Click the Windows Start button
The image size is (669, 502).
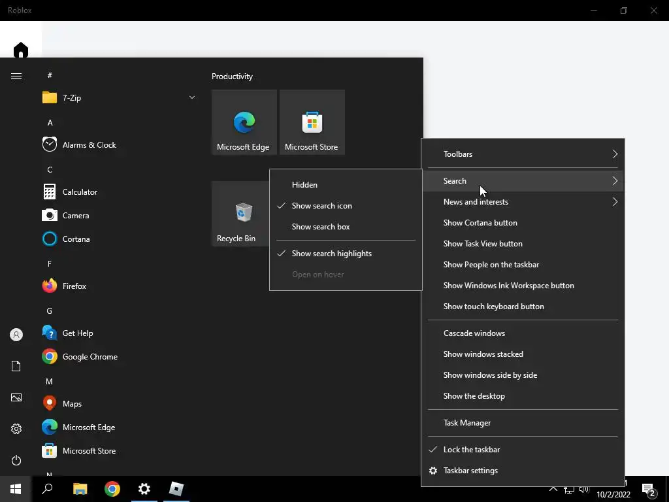click(16, 489)
